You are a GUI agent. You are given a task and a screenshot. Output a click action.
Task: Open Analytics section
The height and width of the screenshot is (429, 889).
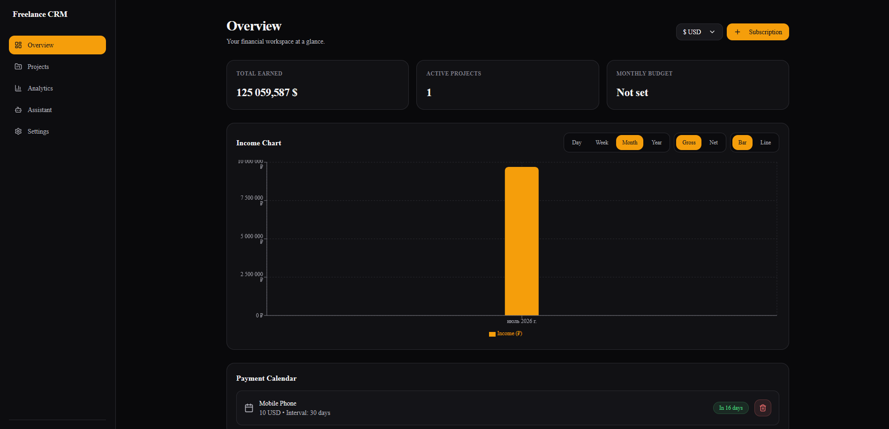point(57,88)
